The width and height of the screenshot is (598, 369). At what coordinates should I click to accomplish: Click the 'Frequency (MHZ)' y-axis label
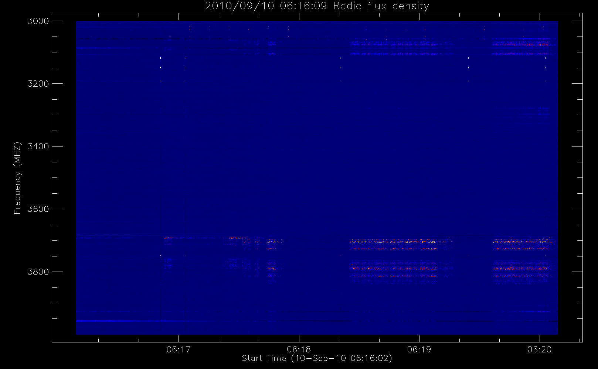[17, 178]
